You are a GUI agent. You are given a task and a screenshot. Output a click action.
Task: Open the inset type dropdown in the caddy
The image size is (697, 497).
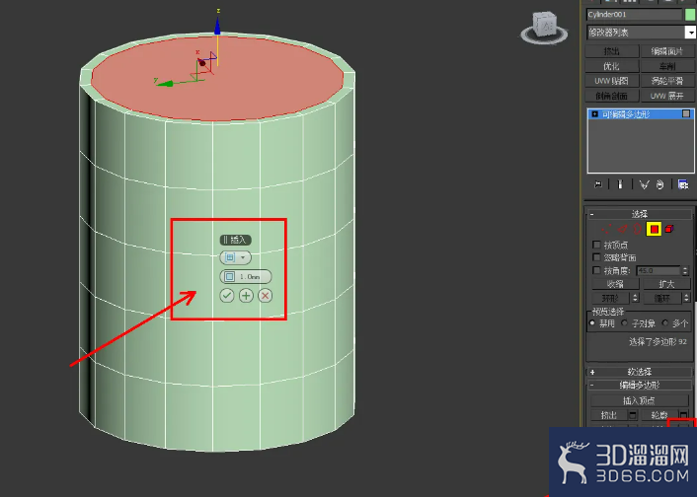235,257
